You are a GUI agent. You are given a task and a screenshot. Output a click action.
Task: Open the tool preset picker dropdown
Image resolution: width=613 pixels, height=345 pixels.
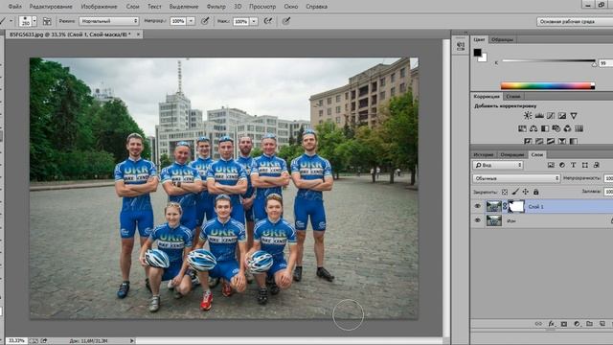tap(11, 21)
